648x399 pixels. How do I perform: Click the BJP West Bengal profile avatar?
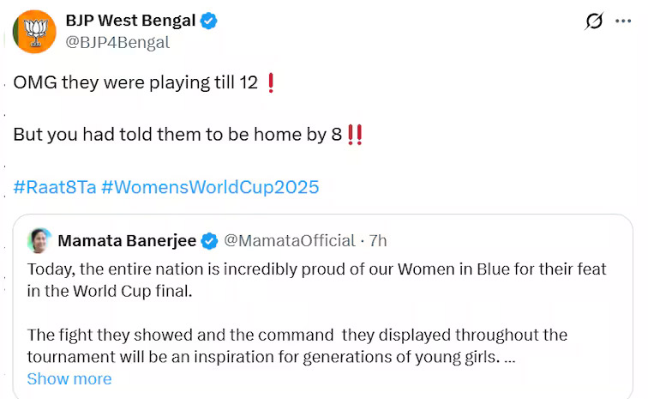click(x=35, y=31)
